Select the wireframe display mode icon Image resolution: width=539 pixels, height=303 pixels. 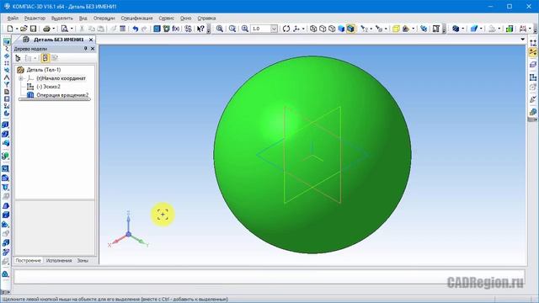click(313, 29)
